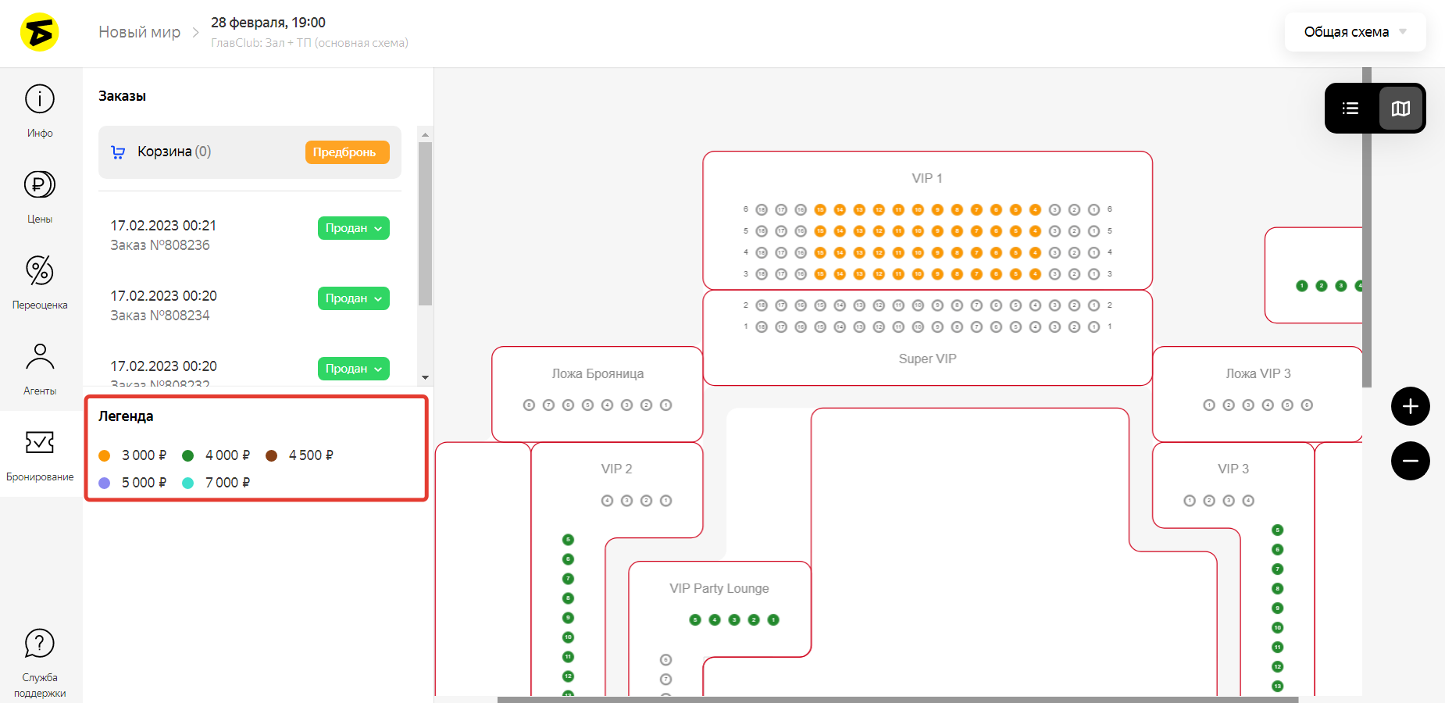
Task: Select VIP 2 green seat 10
Action: [x=568, y=637]
